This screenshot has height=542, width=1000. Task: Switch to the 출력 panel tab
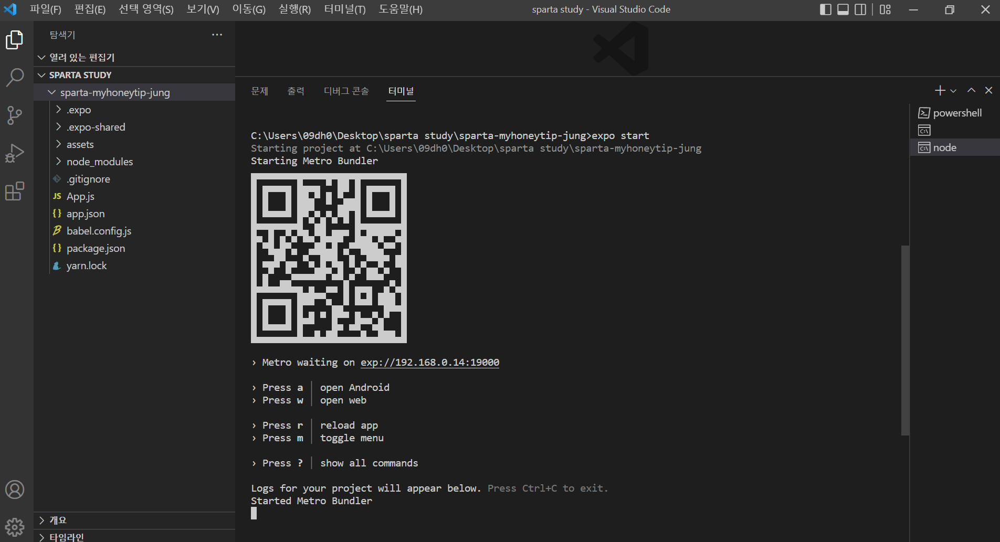click(296, 91)
